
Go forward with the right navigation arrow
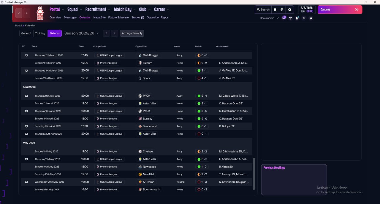coord(26,13)
